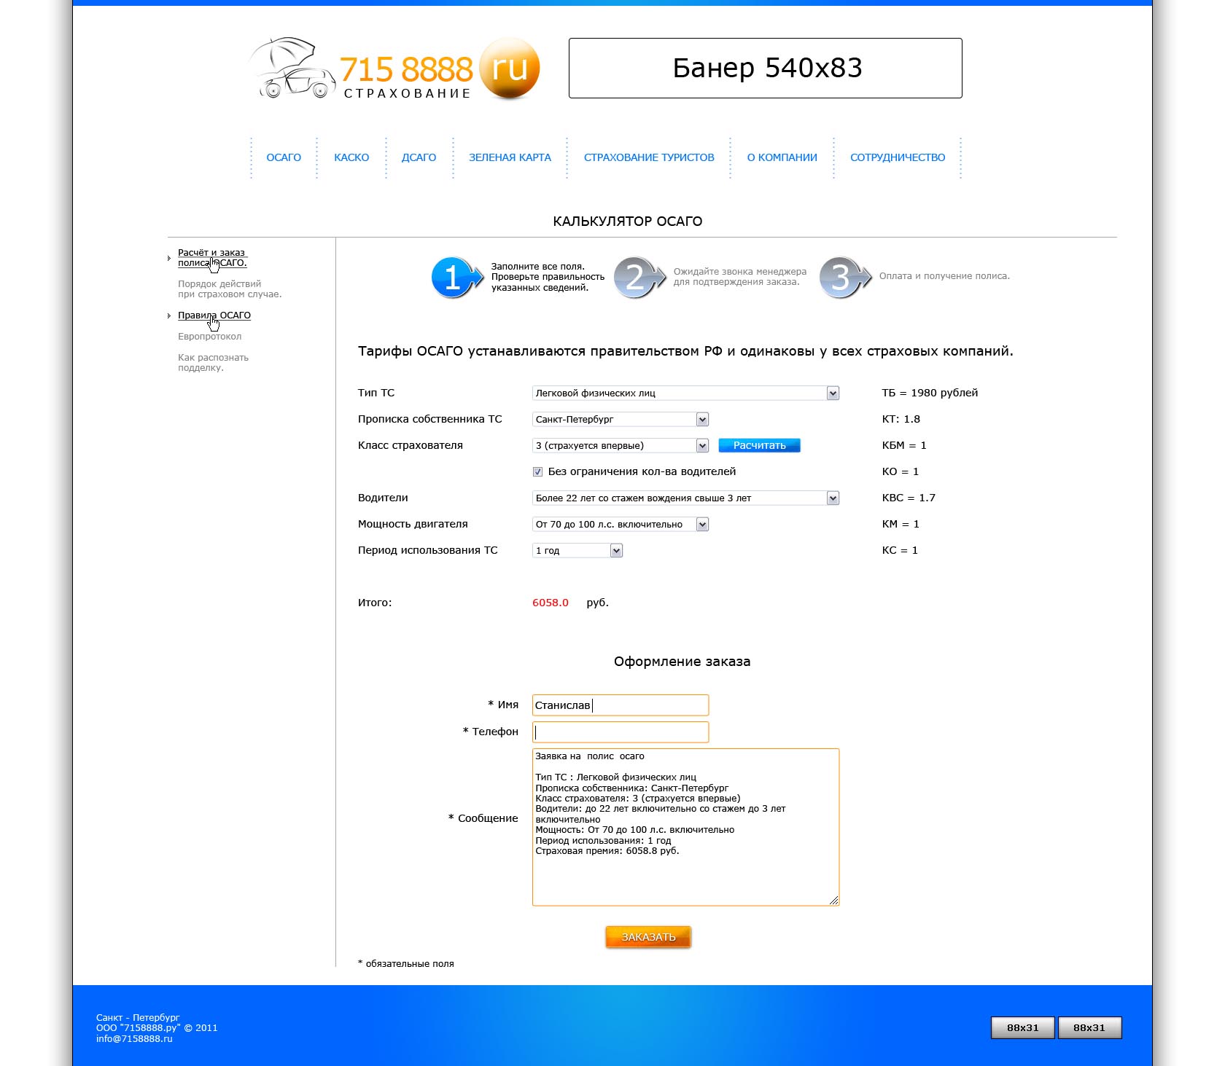Open the СОТРУДНИЧЕСТВО menu item
This screenshot has height=1066, width=1225.
point(898,157)
